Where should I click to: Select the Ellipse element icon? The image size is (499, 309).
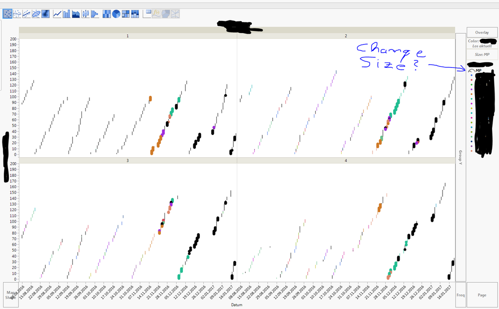[x=35, y=13]
